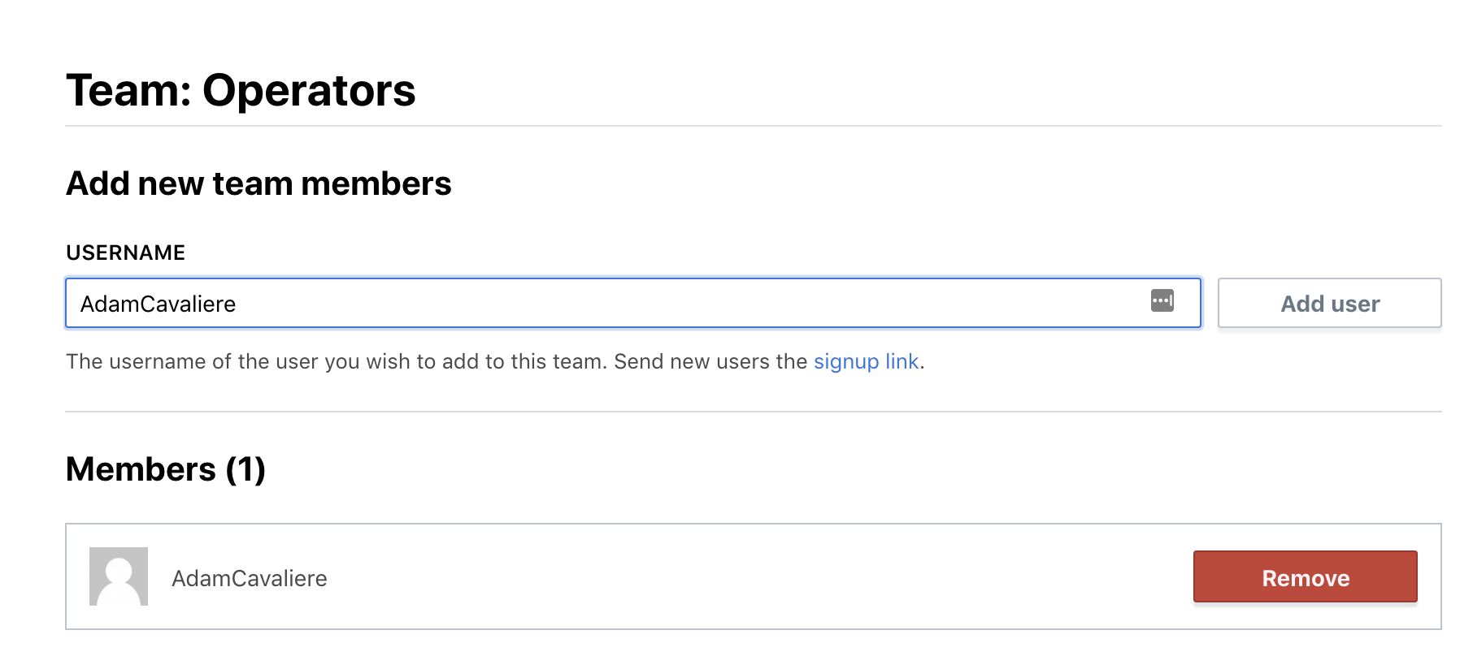Click the divider line under the page title
The height and width of the screenshot is (656, 1473).
753,126
